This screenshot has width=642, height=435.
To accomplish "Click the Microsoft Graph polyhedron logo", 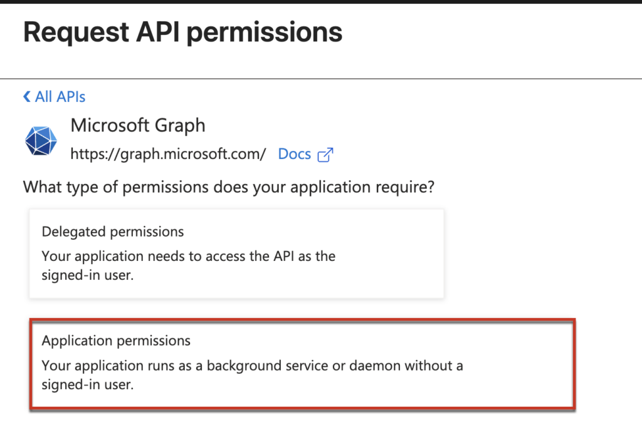I will [x=41, y=140].
